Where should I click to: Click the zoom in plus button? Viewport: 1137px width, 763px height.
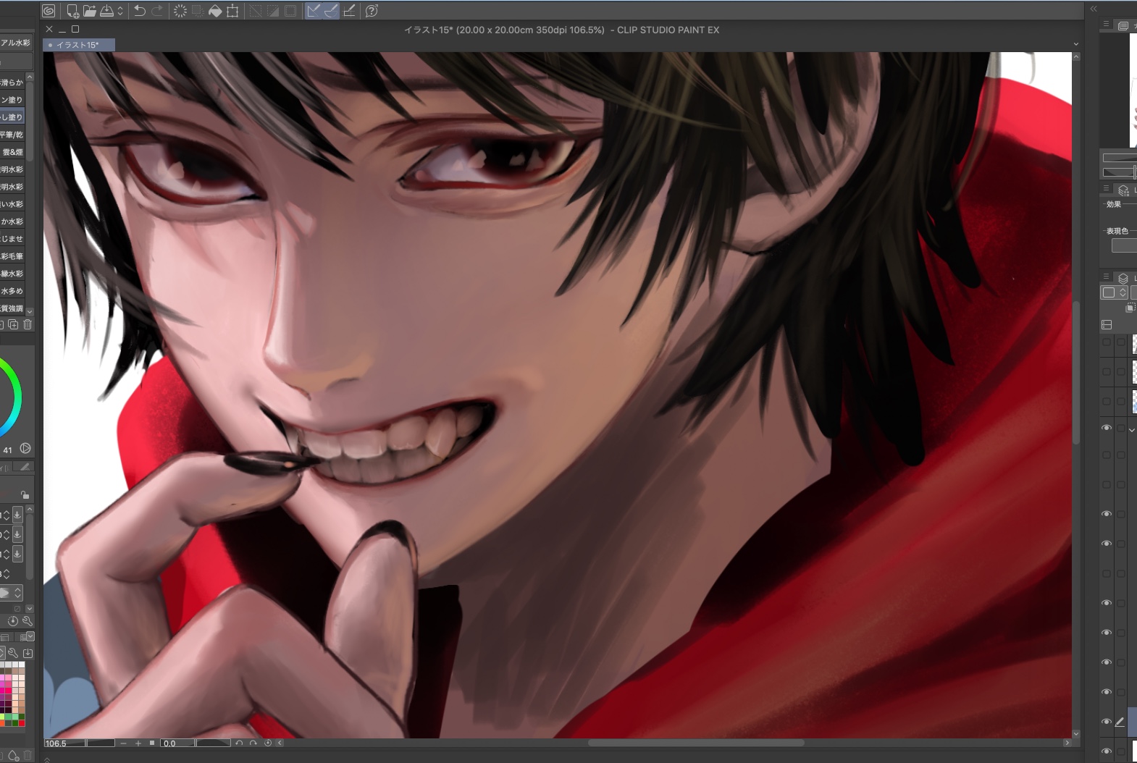[138, 743]
